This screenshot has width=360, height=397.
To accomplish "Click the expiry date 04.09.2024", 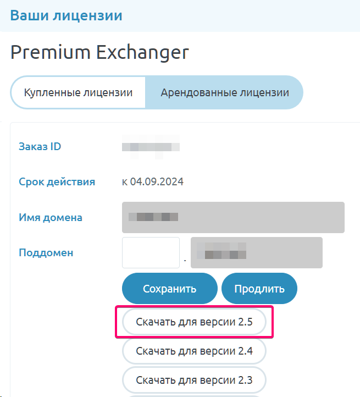I will point(156,182).
